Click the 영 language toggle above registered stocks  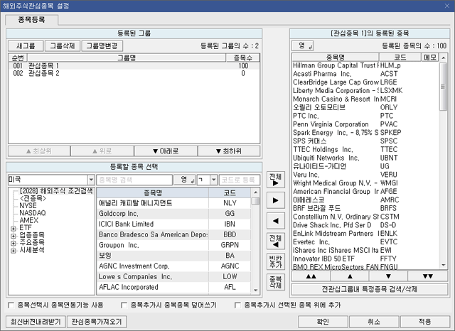[303, 45]
